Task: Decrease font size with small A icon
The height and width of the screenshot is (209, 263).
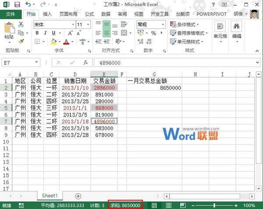Action: pos(78,33)
